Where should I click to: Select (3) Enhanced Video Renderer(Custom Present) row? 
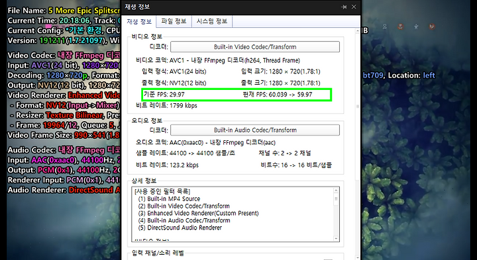tap(198, 213)
